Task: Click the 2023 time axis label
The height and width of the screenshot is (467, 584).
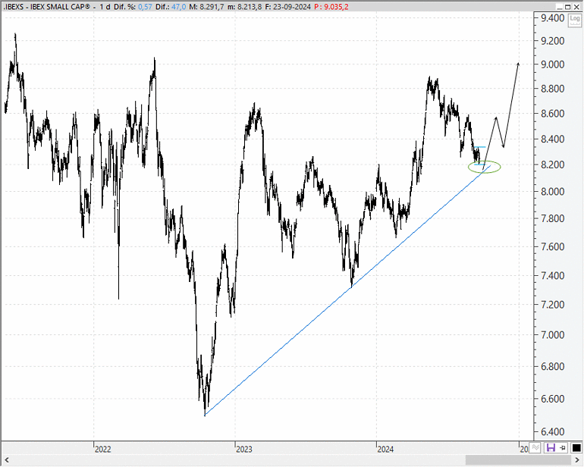Action: (244, 449)
